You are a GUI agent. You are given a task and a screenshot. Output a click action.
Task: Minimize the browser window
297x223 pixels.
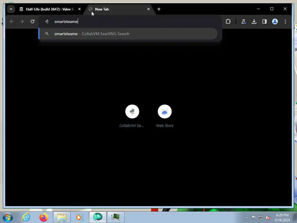click(258, 9)
